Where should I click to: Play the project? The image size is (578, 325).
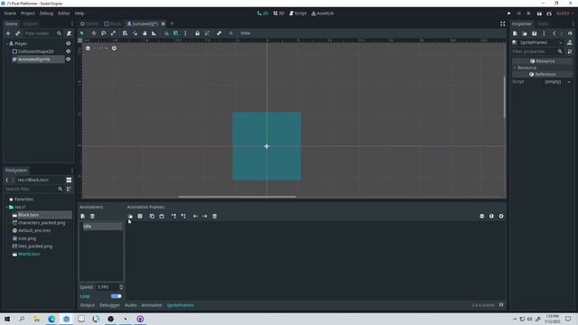509,14
